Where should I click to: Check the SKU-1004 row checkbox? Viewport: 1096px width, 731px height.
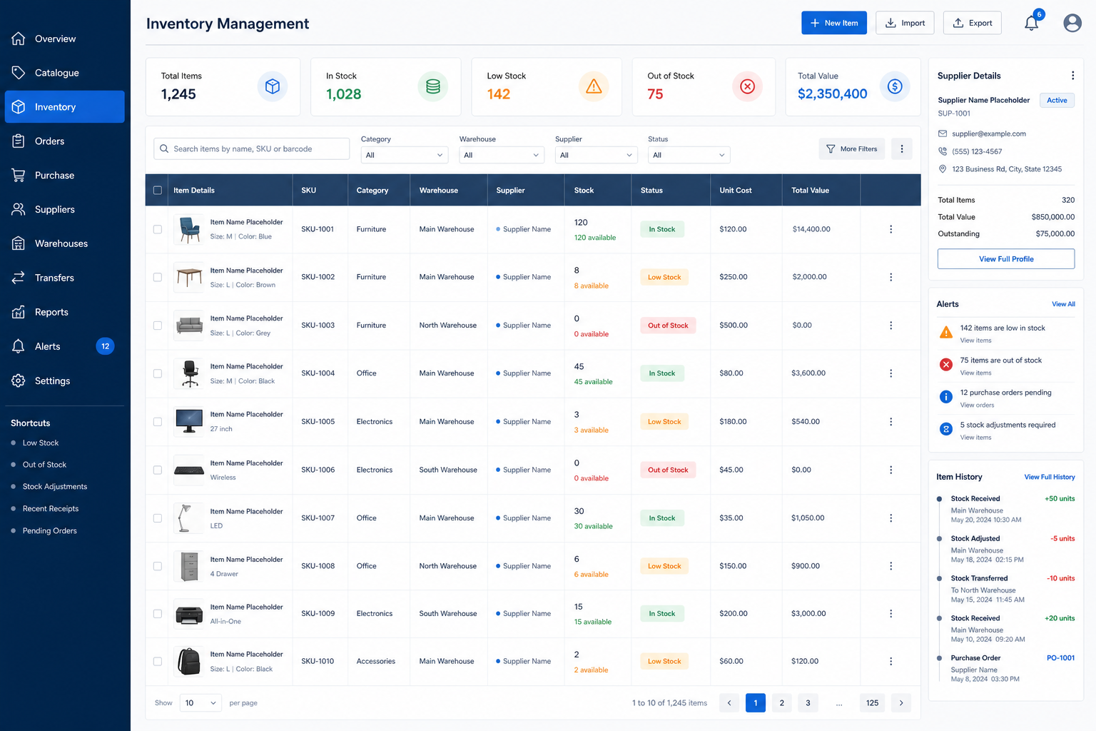[158, 373]
